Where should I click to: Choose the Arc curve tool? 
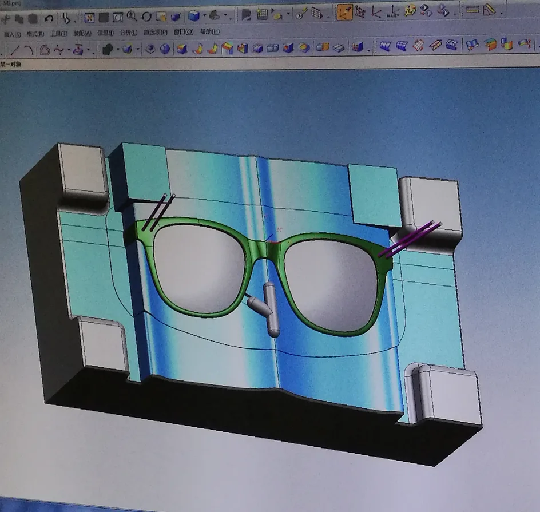[29, 50]
